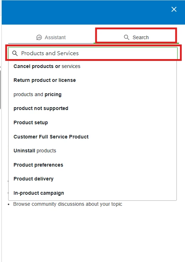Click "Browse community discussions about your topic" text
The height and width of the screenshot is (262, 185).
coord(68,204)
